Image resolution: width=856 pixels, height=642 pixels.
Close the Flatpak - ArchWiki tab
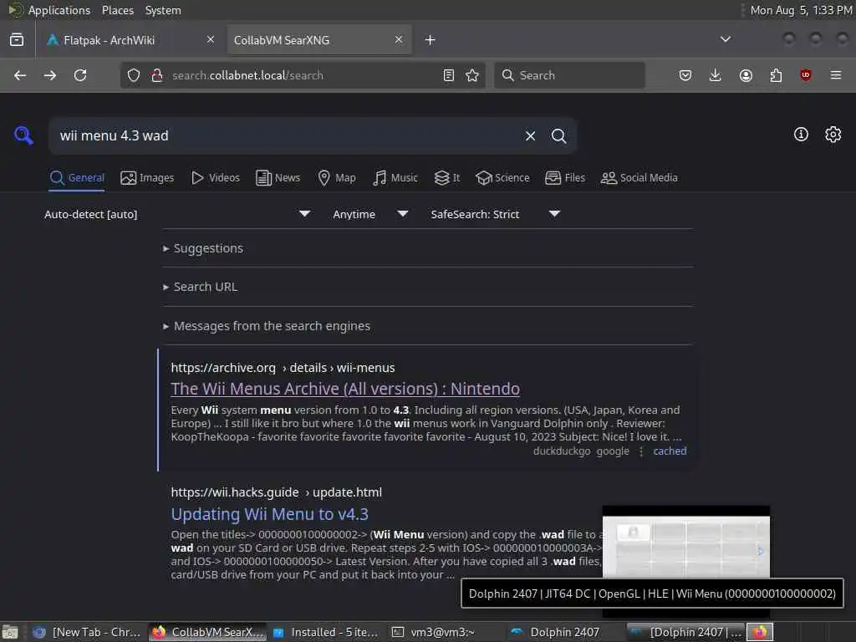click(211, 39)
